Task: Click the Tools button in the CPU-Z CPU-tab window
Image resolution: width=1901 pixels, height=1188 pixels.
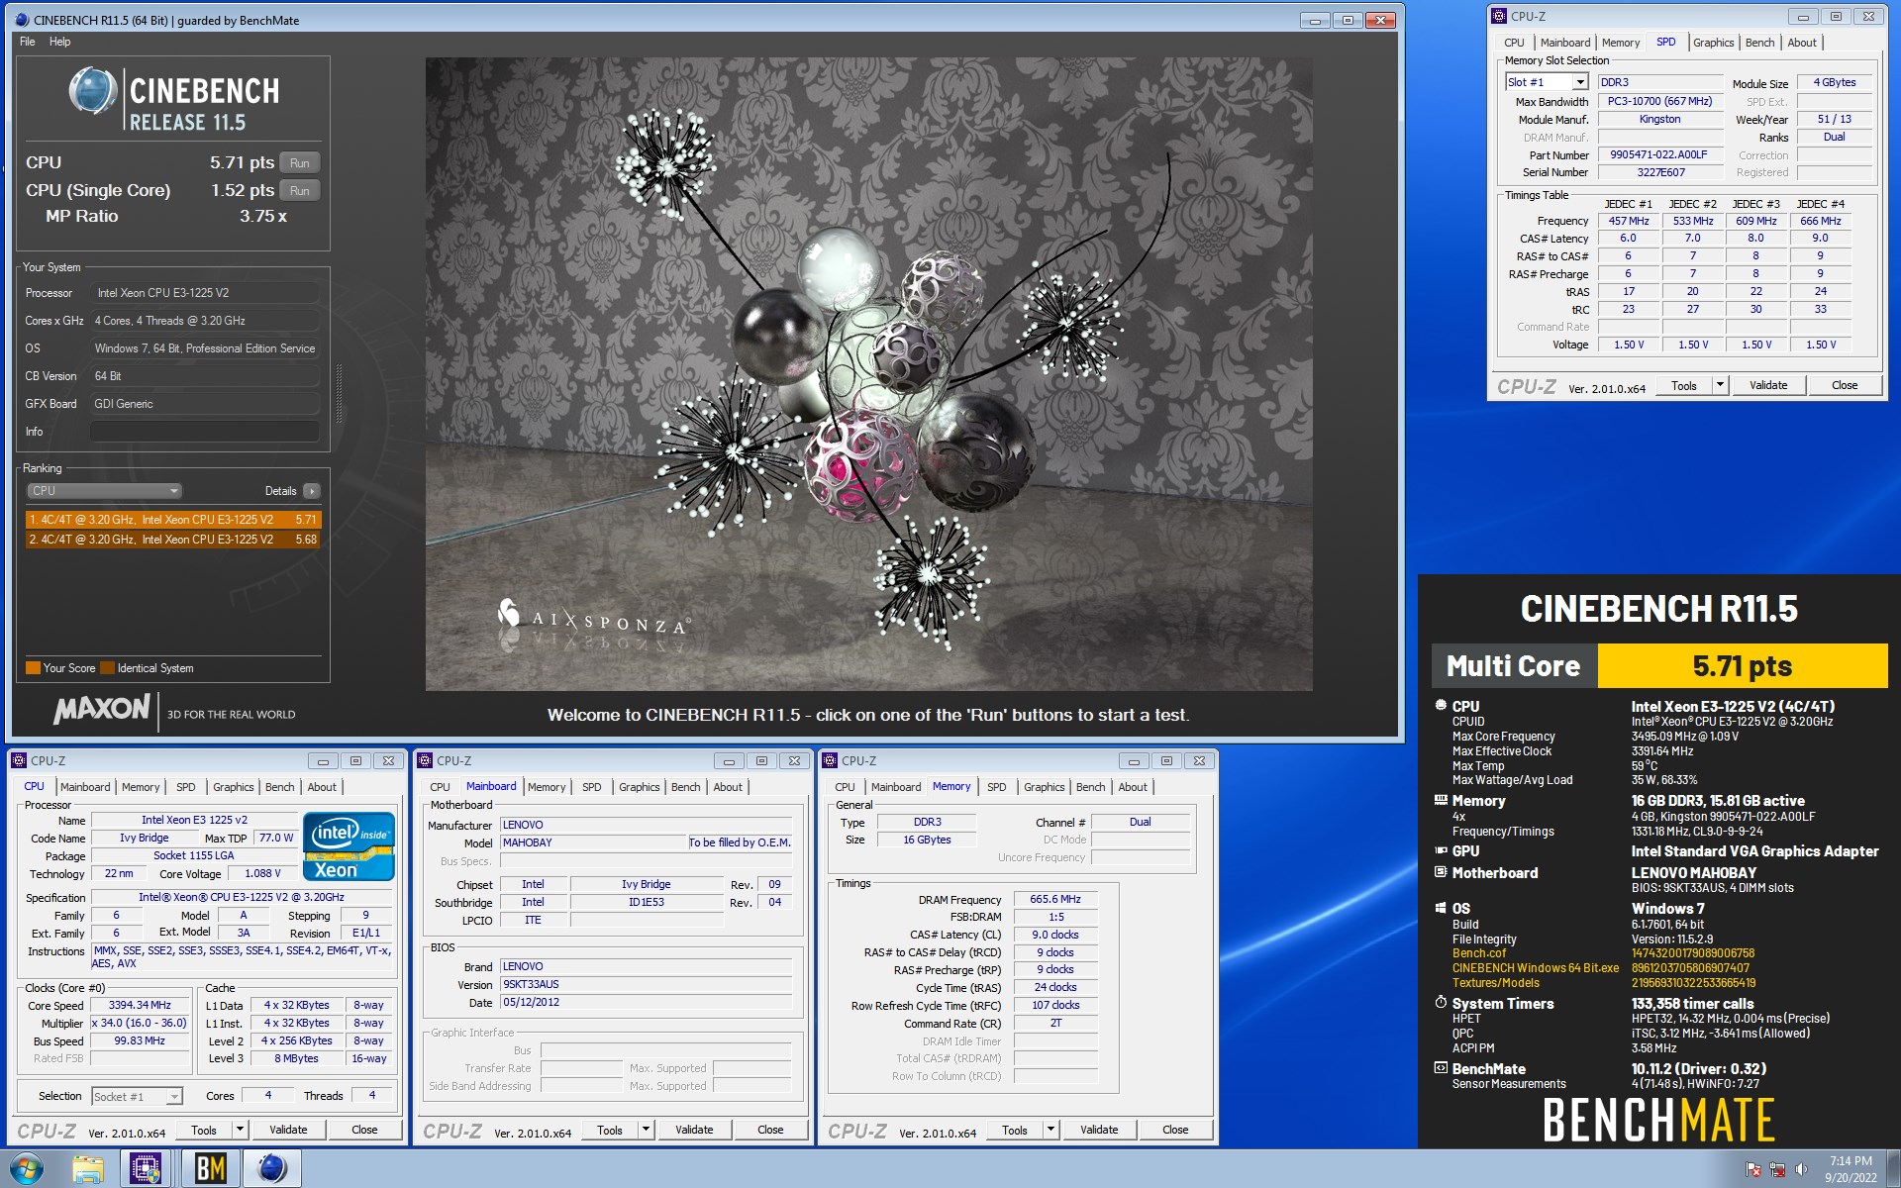Action: 204,1130
